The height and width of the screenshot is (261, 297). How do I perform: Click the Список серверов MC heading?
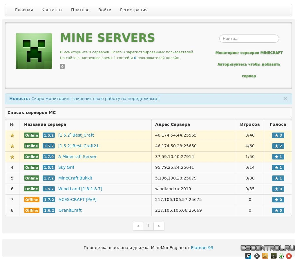(32, 113)
